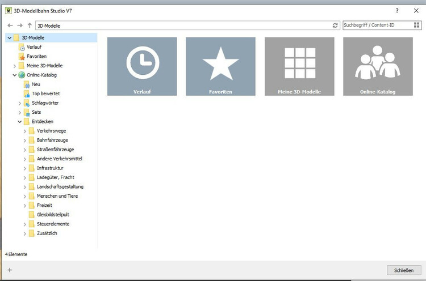Click the 3D-Modellbahn Studio app icon
Image resolution: width=426 pixels, height=281 pixels.
point(9,11)
